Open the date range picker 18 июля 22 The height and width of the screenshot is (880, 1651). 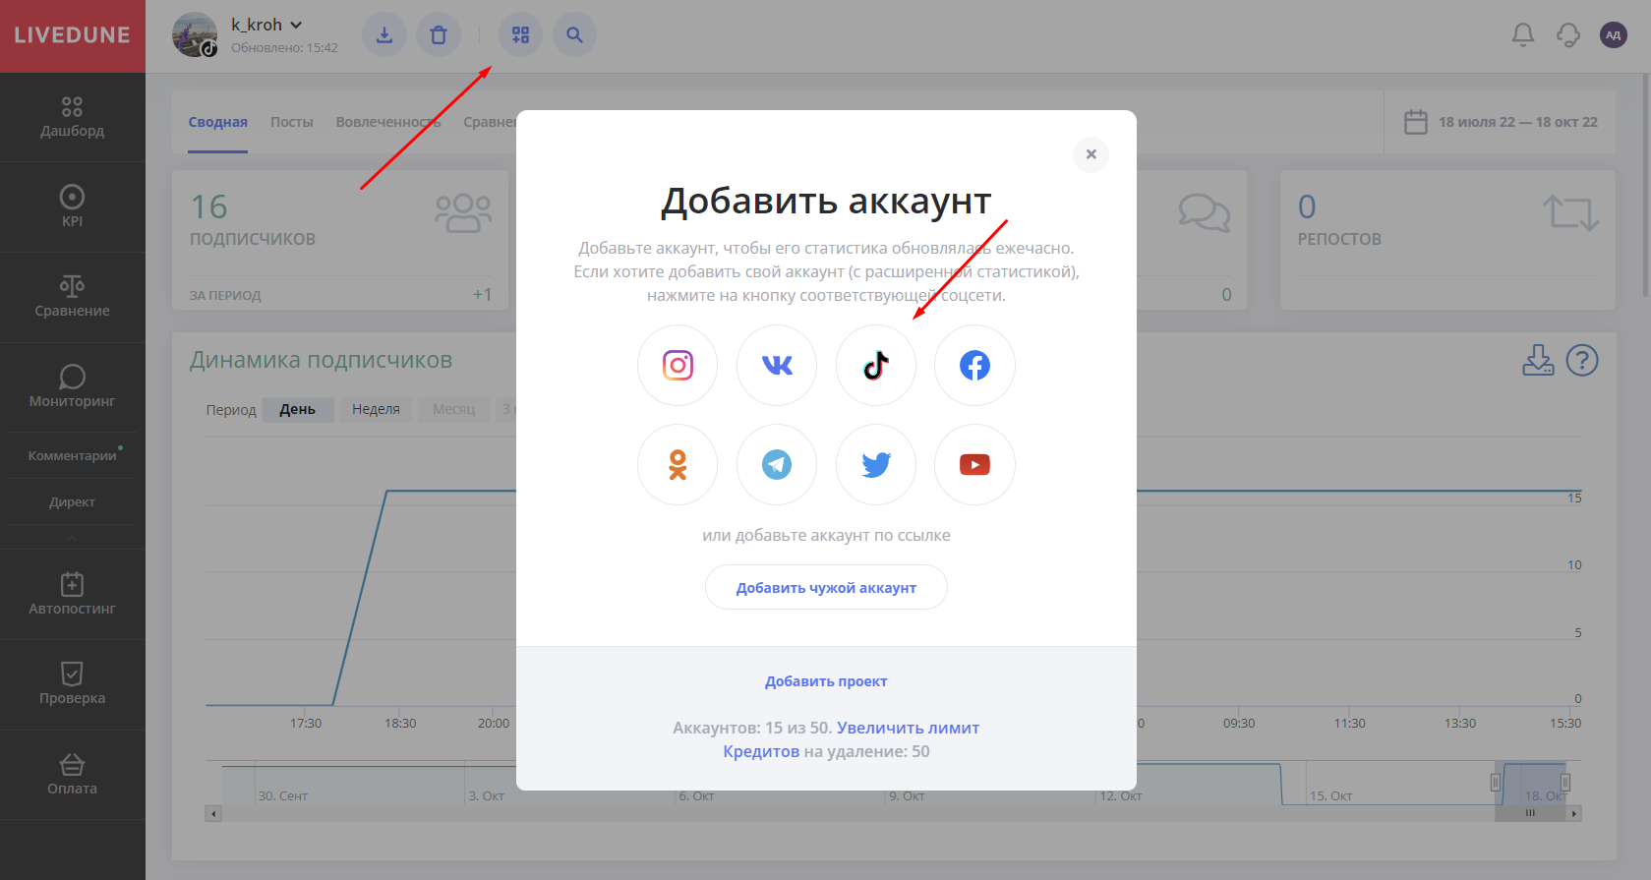[1501, 122]
